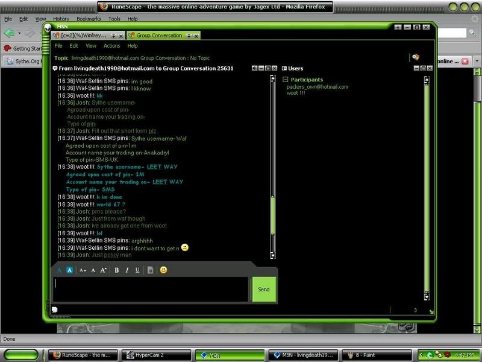Screen dimensions: 482x362
Task: Maximize the conversation panel
Action: tap(268, 68)
